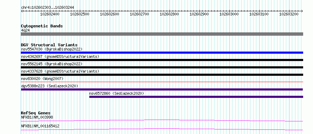The image size is (313, 134).
Task: Click ruler position 102602800
Action: coord(169,14)
